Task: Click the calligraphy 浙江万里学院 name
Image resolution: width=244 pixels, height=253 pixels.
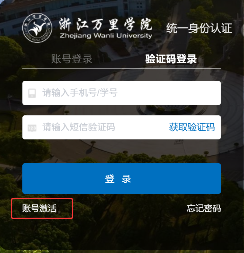Action: coord(105,24)
